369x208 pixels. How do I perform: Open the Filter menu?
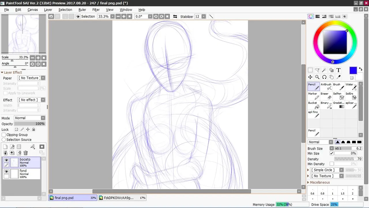96,10
